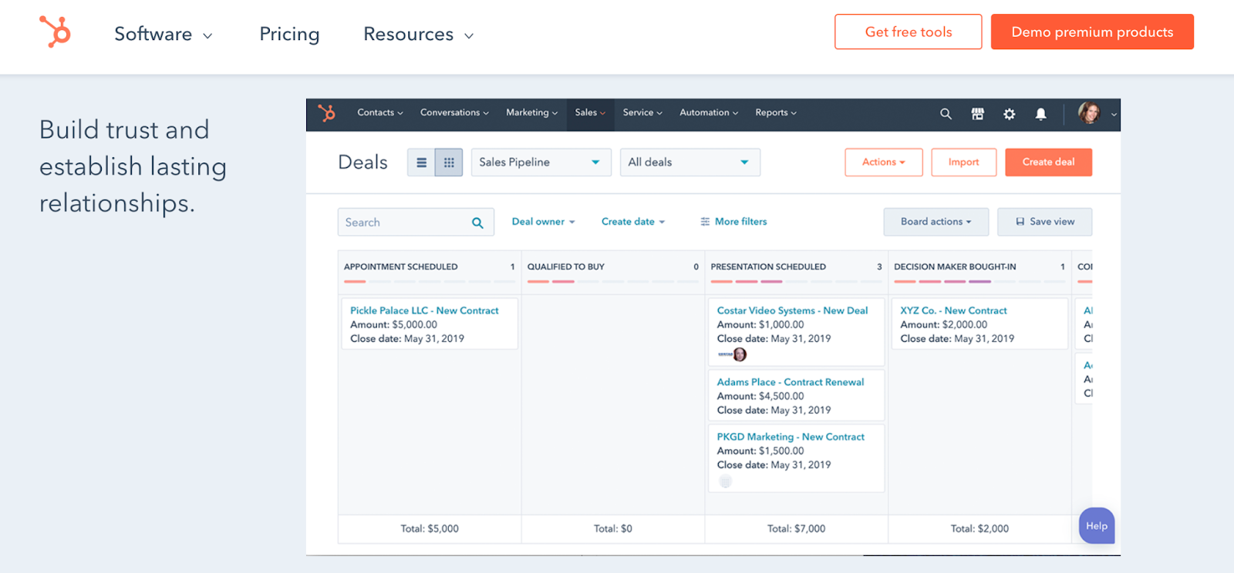
Task: Open Costar Video Systems - New Deal
Action: click(792, 310)
